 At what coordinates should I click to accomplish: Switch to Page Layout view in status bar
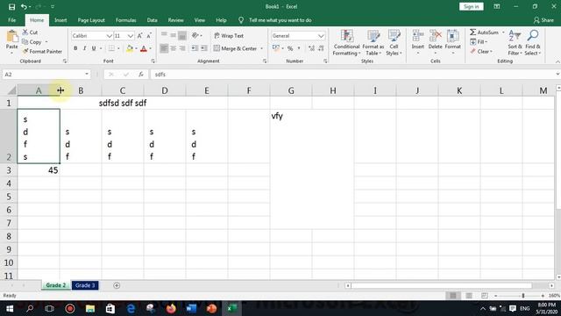[x=469, y=296]
